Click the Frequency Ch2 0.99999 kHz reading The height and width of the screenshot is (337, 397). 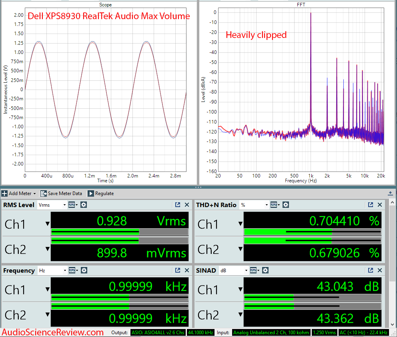pos(148,318)
